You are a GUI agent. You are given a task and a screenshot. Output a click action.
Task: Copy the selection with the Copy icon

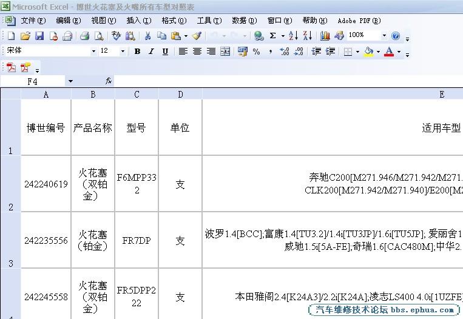pyautogui.click(x=161, y=36)
